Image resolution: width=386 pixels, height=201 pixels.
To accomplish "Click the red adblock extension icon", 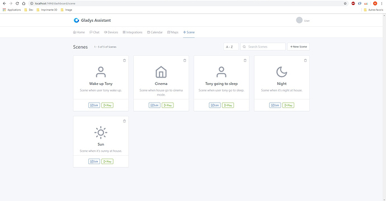I will [x=353, y=3].
